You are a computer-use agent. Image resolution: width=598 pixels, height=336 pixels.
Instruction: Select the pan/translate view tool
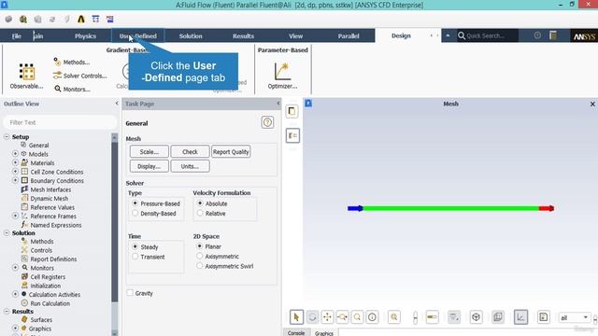(x=327, y=317)
